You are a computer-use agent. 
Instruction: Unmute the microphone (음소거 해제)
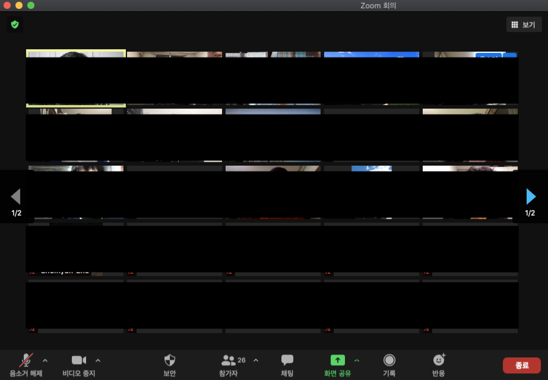(26, 365)
